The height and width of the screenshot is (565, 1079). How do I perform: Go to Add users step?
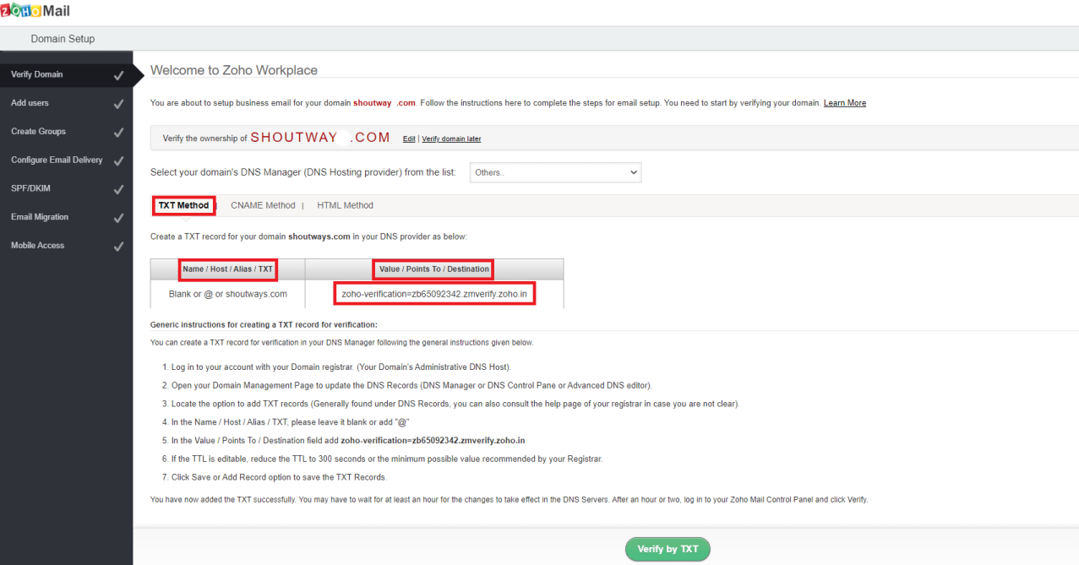(66, 103)
